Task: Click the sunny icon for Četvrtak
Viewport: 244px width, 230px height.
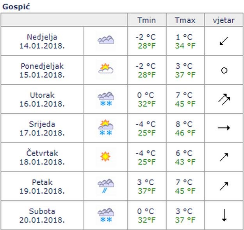Action: (x=106, y=157)
